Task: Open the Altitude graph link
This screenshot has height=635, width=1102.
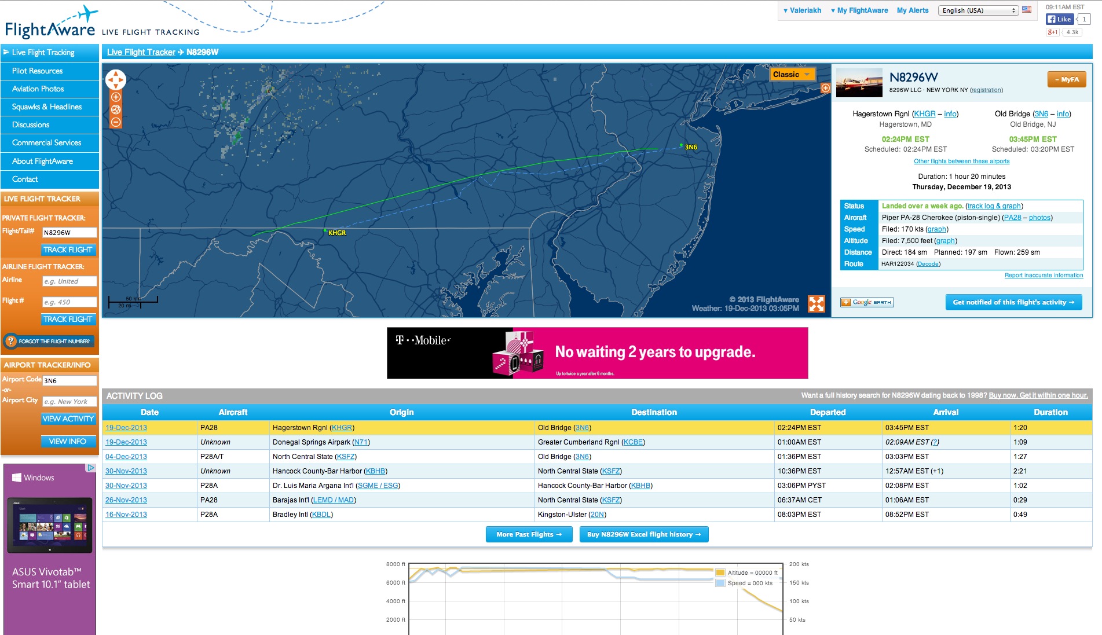Action: click(946, 241)
